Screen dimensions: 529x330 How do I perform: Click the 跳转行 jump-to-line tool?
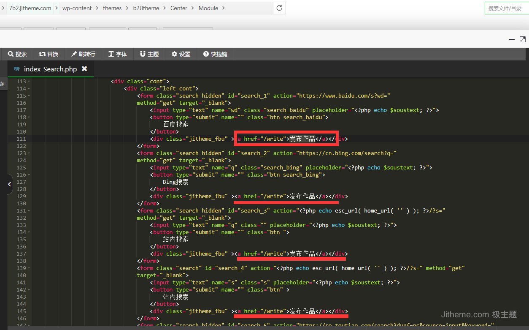(83, 54)
